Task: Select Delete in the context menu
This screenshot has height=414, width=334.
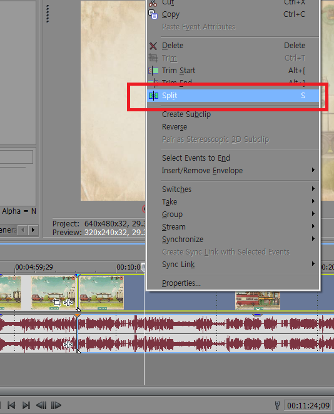Action: [x=233, y=46]
